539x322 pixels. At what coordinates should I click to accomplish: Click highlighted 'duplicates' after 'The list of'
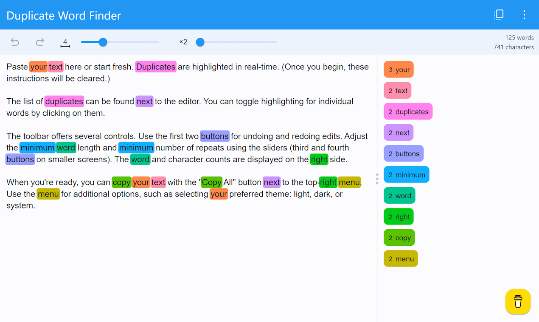point(64,102)
